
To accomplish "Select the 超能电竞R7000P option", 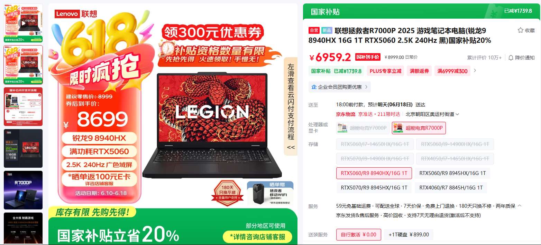I will point(419,128).
